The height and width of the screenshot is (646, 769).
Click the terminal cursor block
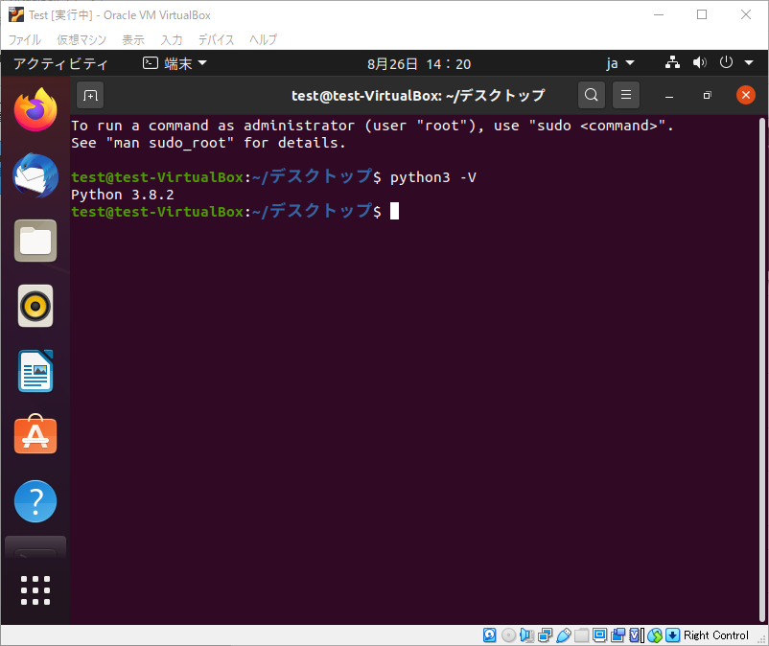pos(394,211)
